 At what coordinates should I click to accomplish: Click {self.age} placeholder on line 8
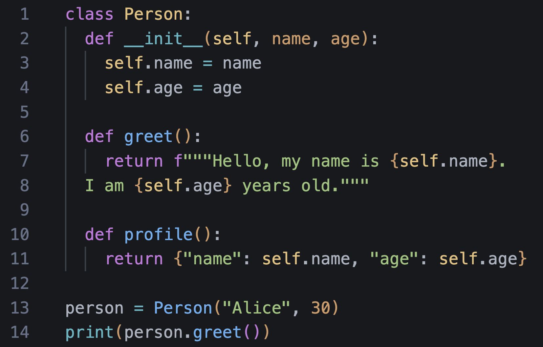pos(183,186)
